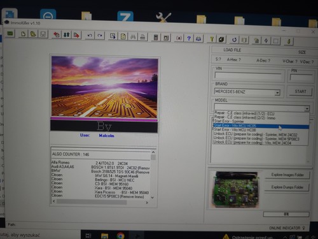
Task: Open the BRAND dropdown showing MERCEDES-BENZ
Action: pyautogui.click(x=277, y=92)
